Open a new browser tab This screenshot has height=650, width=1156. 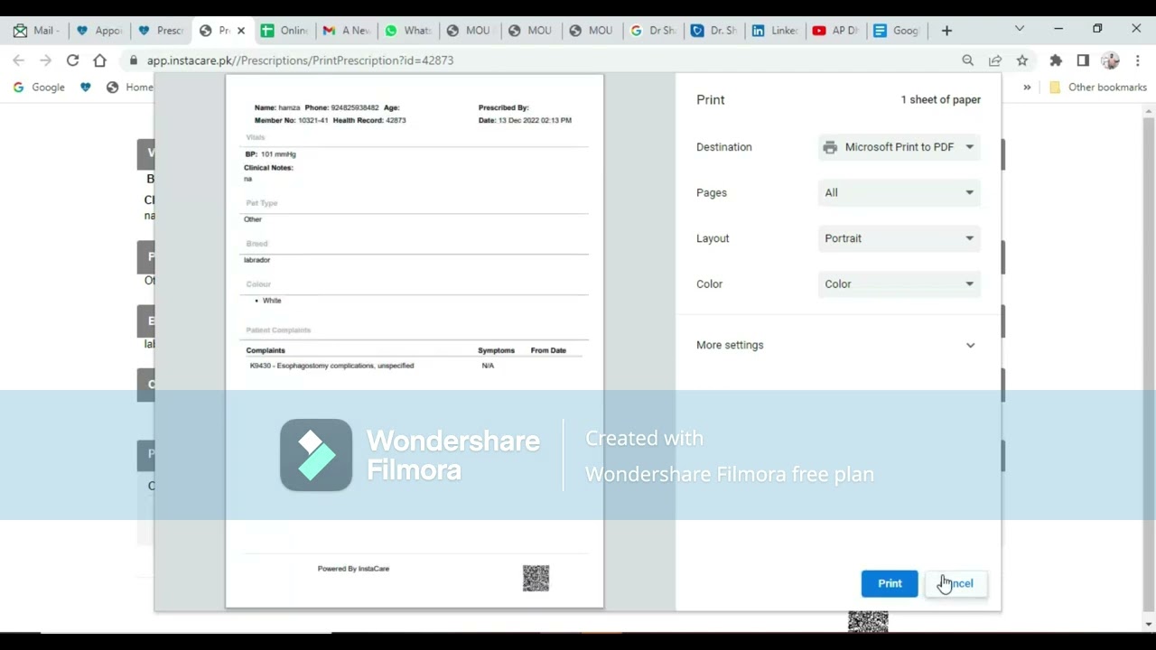(x=946, y=30)
